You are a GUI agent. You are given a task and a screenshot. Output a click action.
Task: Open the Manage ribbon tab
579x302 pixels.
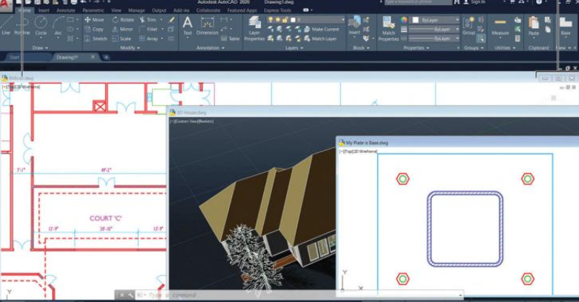[x=136, y=10]
